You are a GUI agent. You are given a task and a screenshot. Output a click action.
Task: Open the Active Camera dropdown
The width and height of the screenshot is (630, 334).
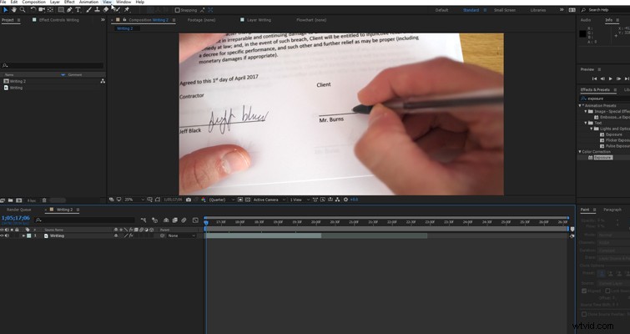click(270, 200)
